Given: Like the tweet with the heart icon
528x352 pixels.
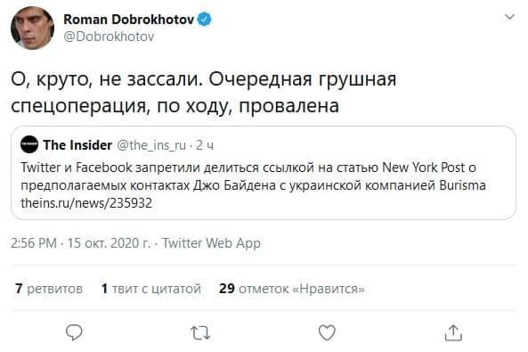Looking at the screenshot, I should coord(327,332).
